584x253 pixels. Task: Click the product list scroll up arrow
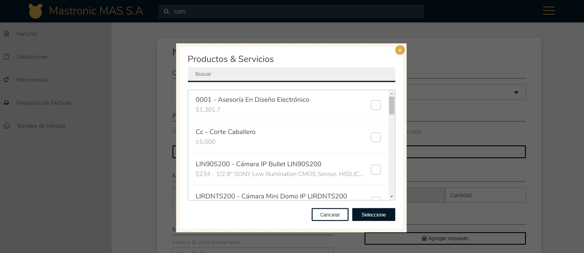[x=392, y=94]
